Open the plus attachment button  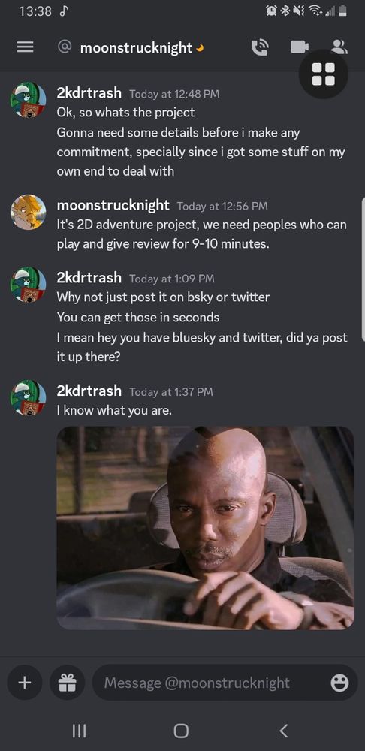pos(25,683)
